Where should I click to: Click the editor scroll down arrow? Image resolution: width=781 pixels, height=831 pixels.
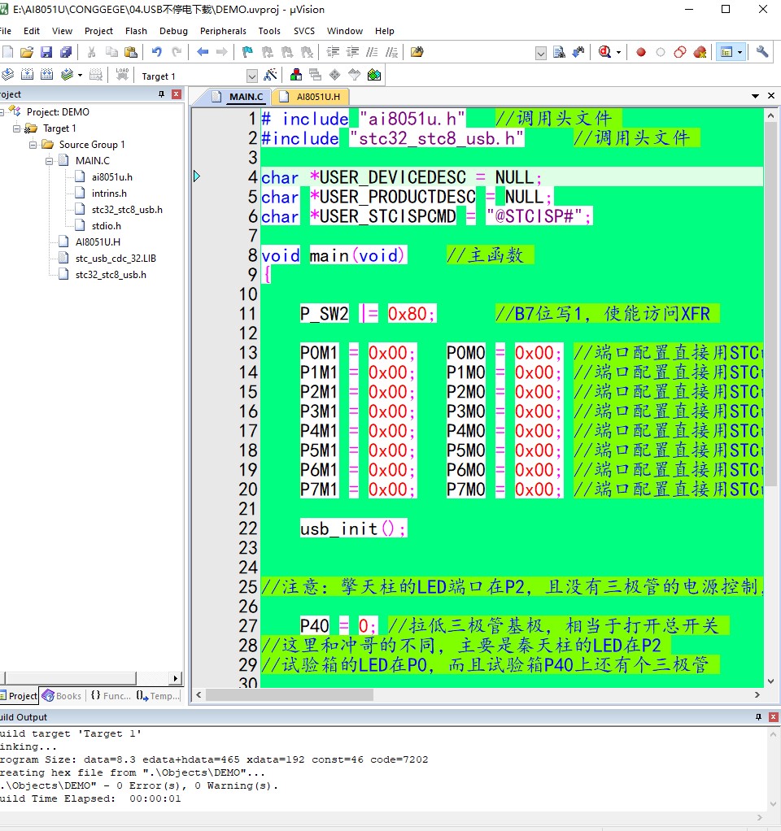770,681
